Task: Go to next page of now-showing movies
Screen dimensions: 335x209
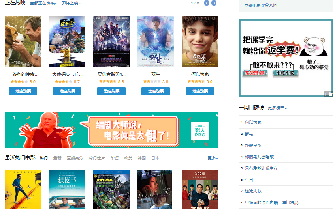Action: click(x=214, y=3)
